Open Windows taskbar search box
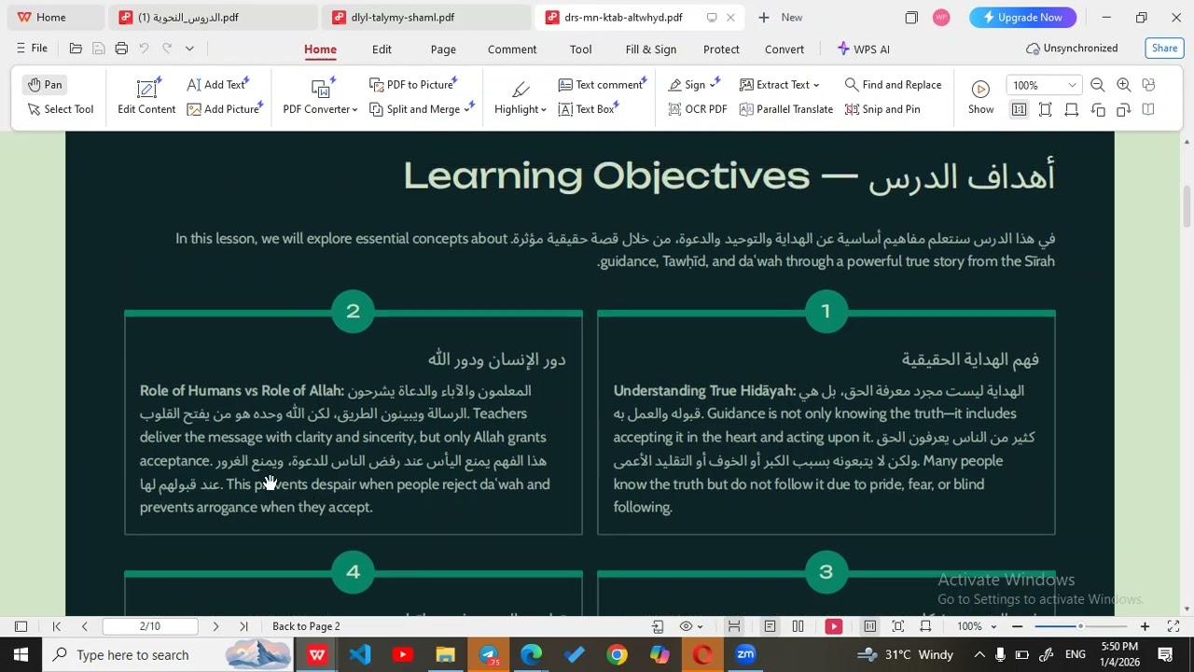 click(x=168, y=654)
